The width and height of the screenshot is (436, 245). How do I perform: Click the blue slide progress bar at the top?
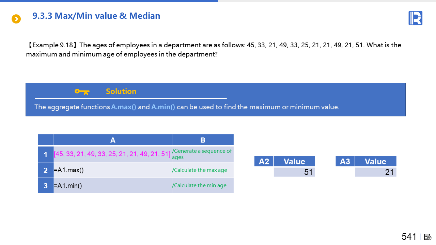[x=109, y=1]
